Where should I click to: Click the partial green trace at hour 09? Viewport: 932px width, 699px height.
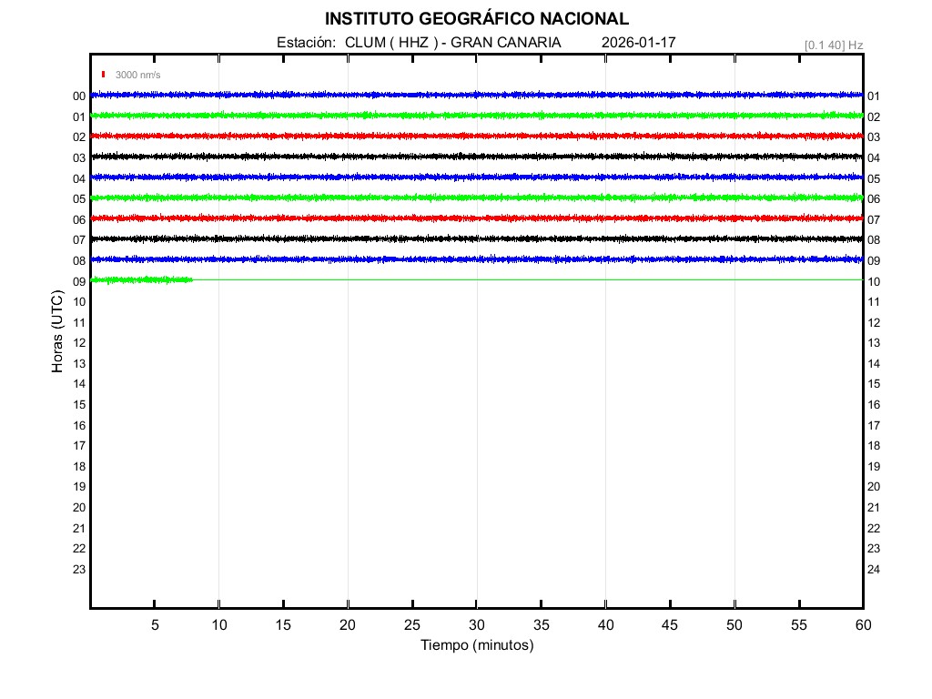tap(141, 280)
